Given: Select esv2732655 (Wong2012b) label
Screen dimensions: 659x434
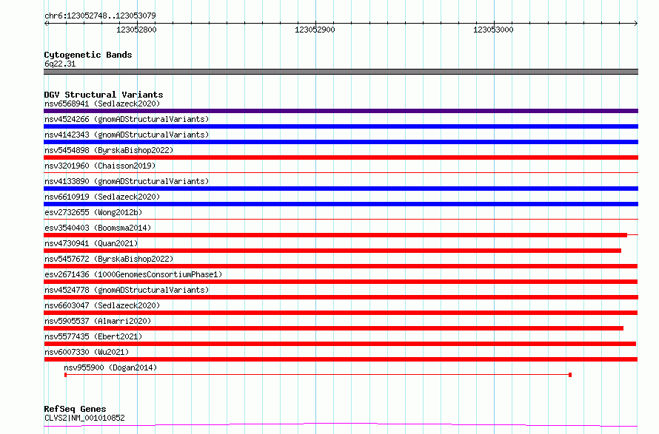Looking at the screenshot, I should (93, 212).
